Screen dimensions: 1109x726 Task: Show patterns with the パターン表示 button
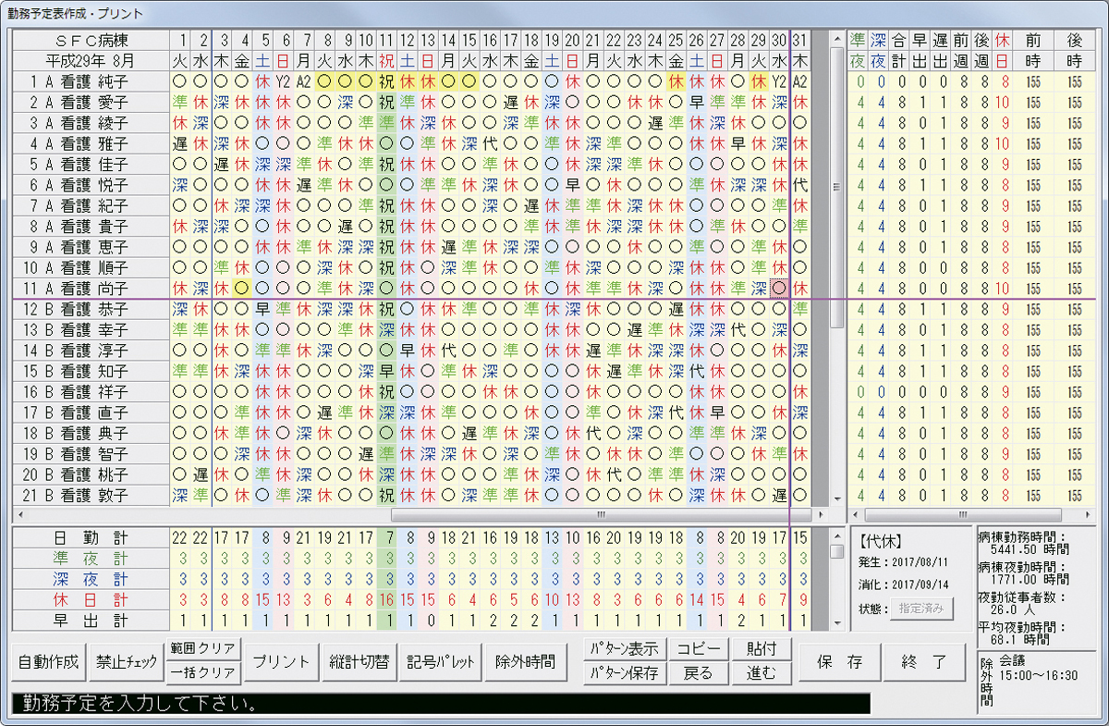pyautogui.click(x=625, y=648)
